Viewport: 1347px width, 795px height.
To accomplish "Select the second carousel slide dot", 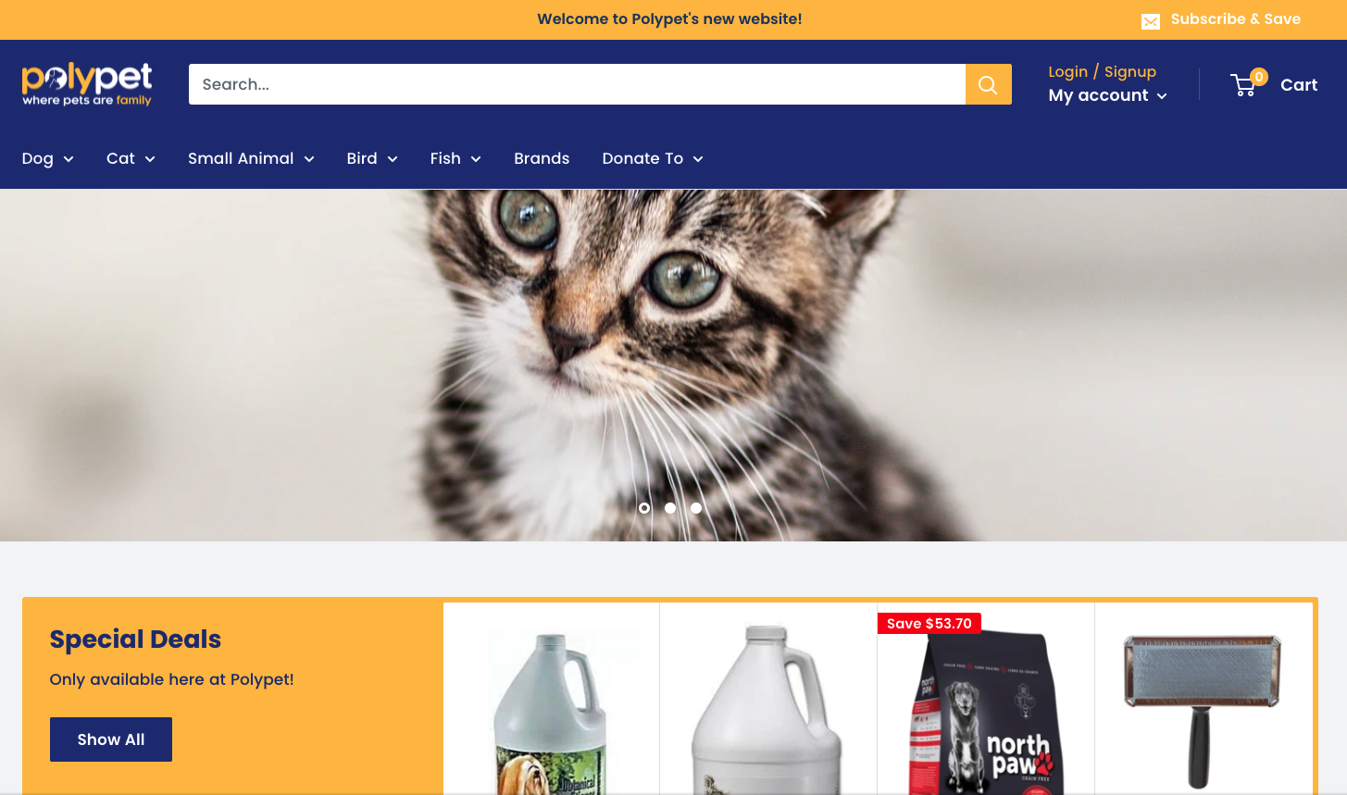I will [x=670, y=508].
